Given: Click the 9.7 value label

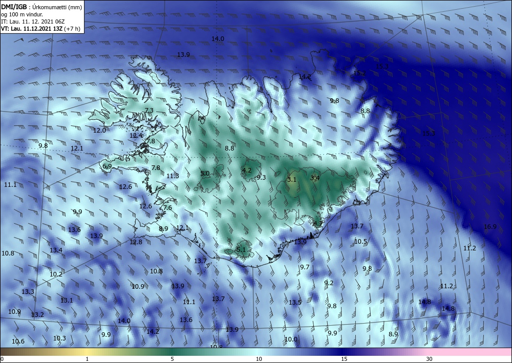Looking at the screenshot, I should pos(305,267).
